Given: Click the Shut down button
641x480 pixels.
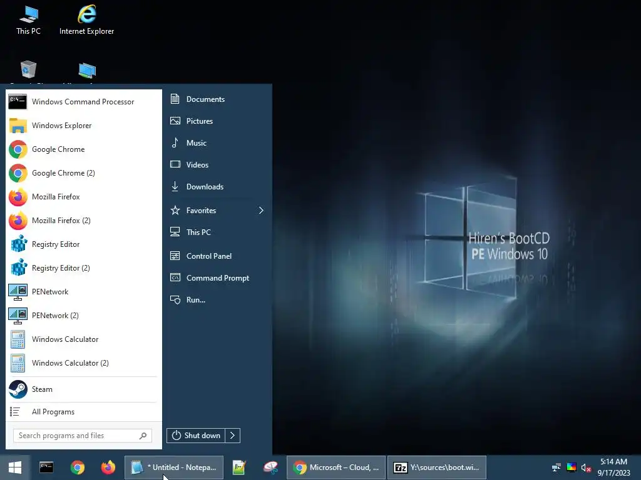Looking at the screenshot, I should tap(196, 436).
